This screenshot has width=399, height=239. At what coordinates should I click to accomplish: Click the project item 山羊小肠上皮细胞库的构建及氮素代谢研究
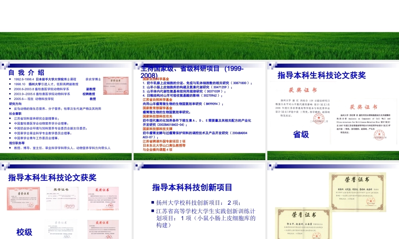tap(187, 87)
